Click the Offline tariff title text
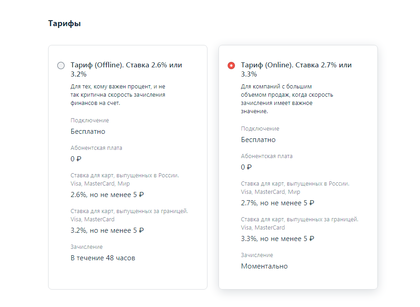Image resolution: width=420 pixels, height=307 pixels. [126, 69]
